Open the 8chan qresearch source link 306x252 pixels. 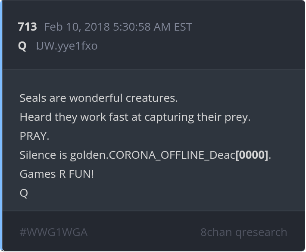(x=244, y=232)
